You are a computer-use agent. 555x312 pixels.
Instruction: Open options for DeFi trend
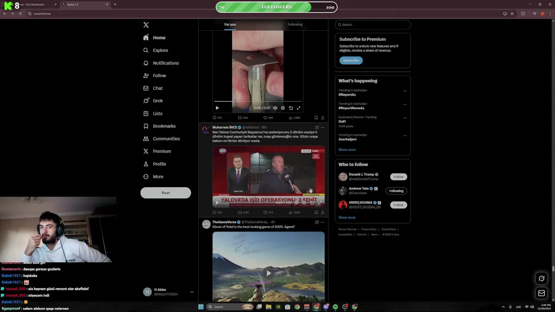pos(405,118)
